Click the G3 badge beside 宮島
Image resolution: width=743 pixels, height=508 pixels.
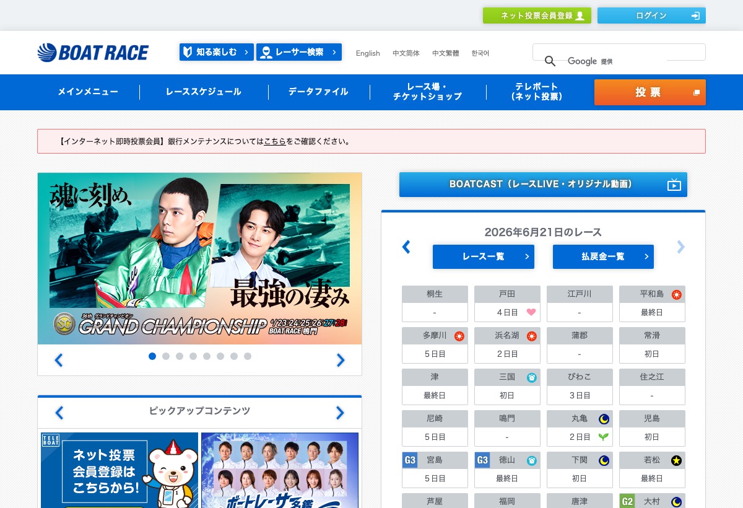[410, 460]
